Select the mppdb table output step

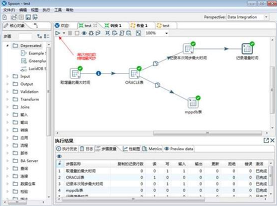pos(193,103)
